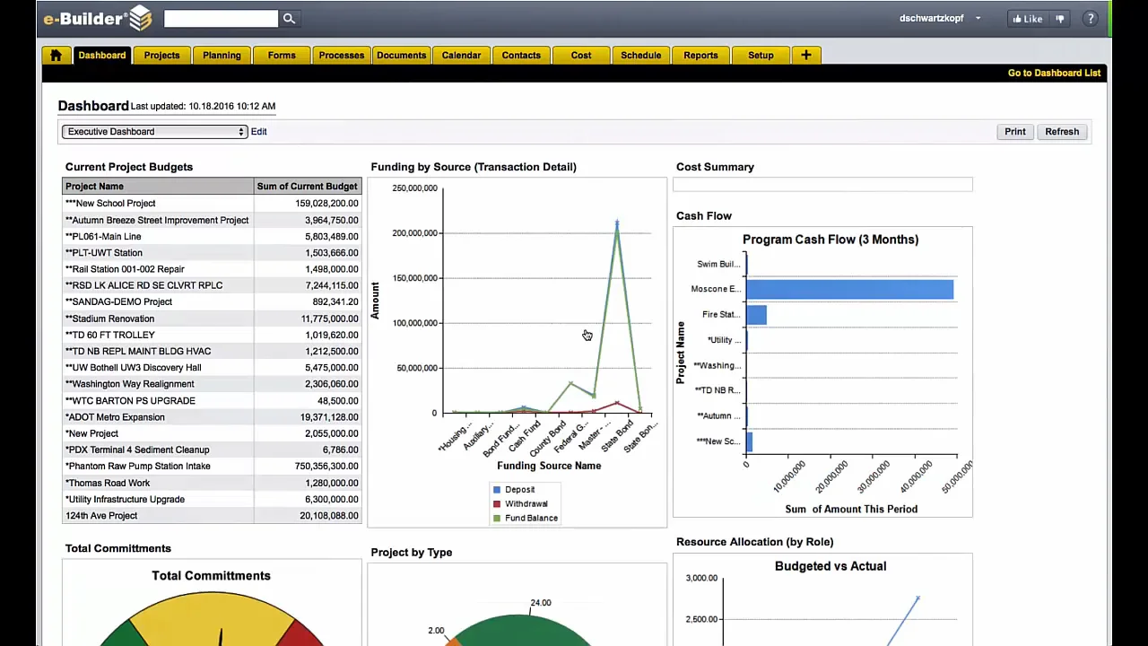The image size is (1148, 646).
Task: Click the thumbs-down icon
Action: (1060, 19)
